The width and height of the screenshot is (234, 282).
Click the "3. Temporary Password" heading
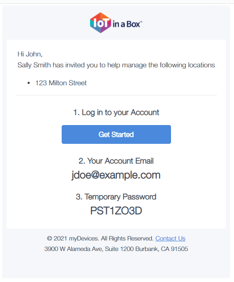(x=116, y=197)
